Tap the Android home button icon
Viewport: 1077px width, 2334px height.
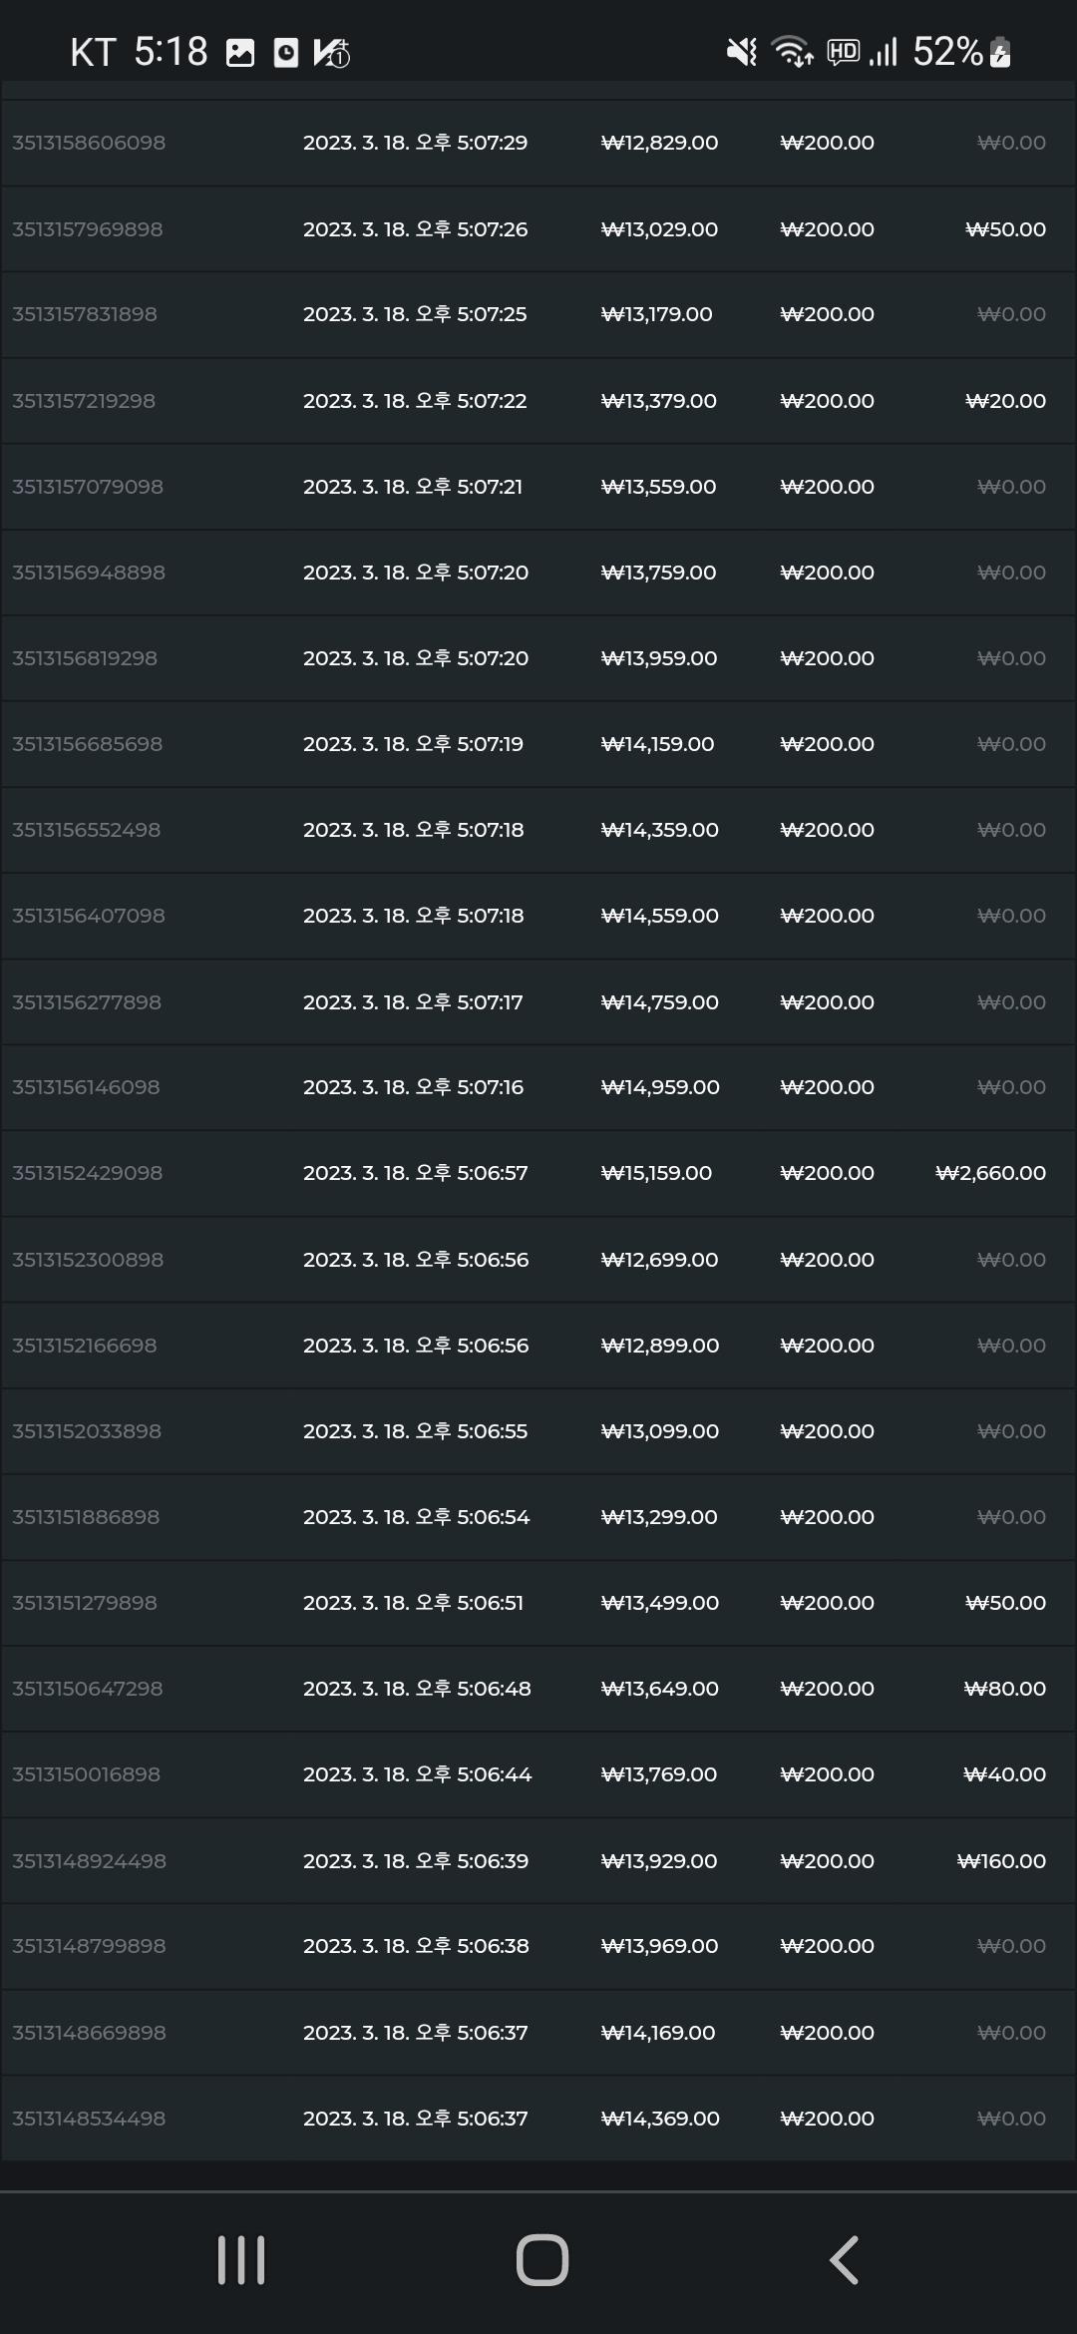pos(541,2260)
